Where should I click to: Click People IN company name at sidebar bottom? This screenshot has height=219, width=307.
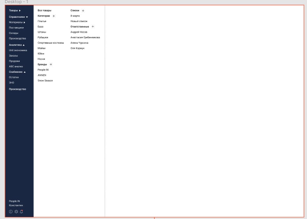coord(14,201)
